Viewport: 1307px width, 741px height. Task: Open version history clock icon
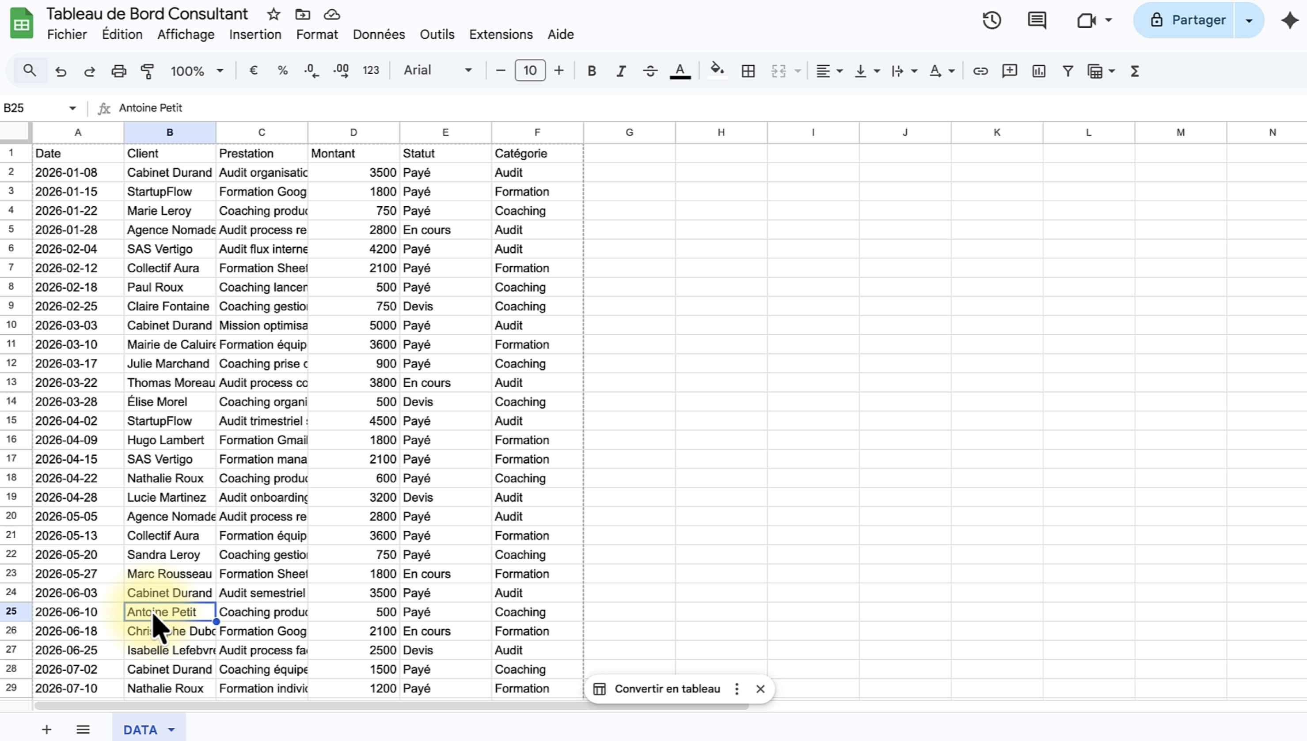point(992,20)
